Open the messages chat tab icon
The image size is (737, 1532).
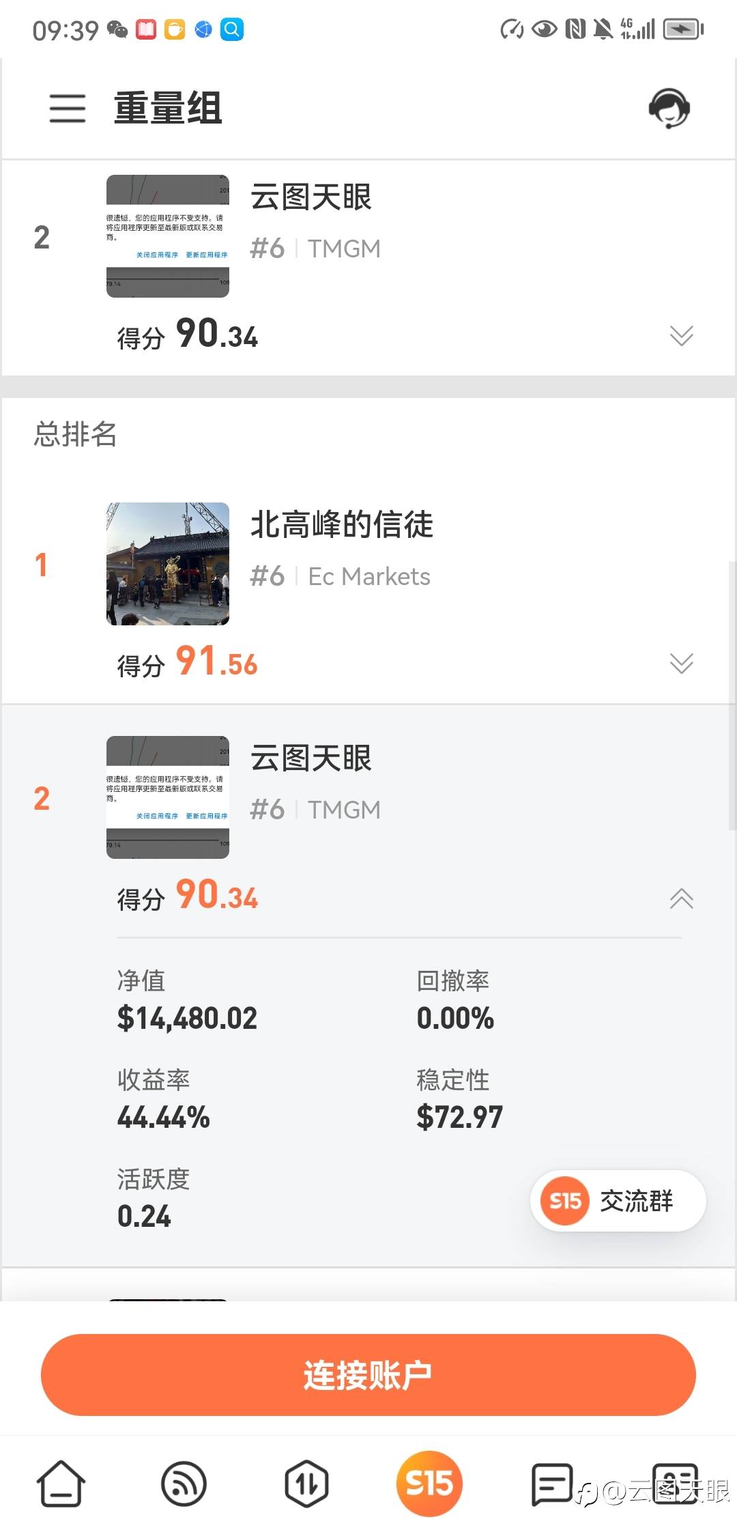pyautogui.click(x=552, y=1483)
